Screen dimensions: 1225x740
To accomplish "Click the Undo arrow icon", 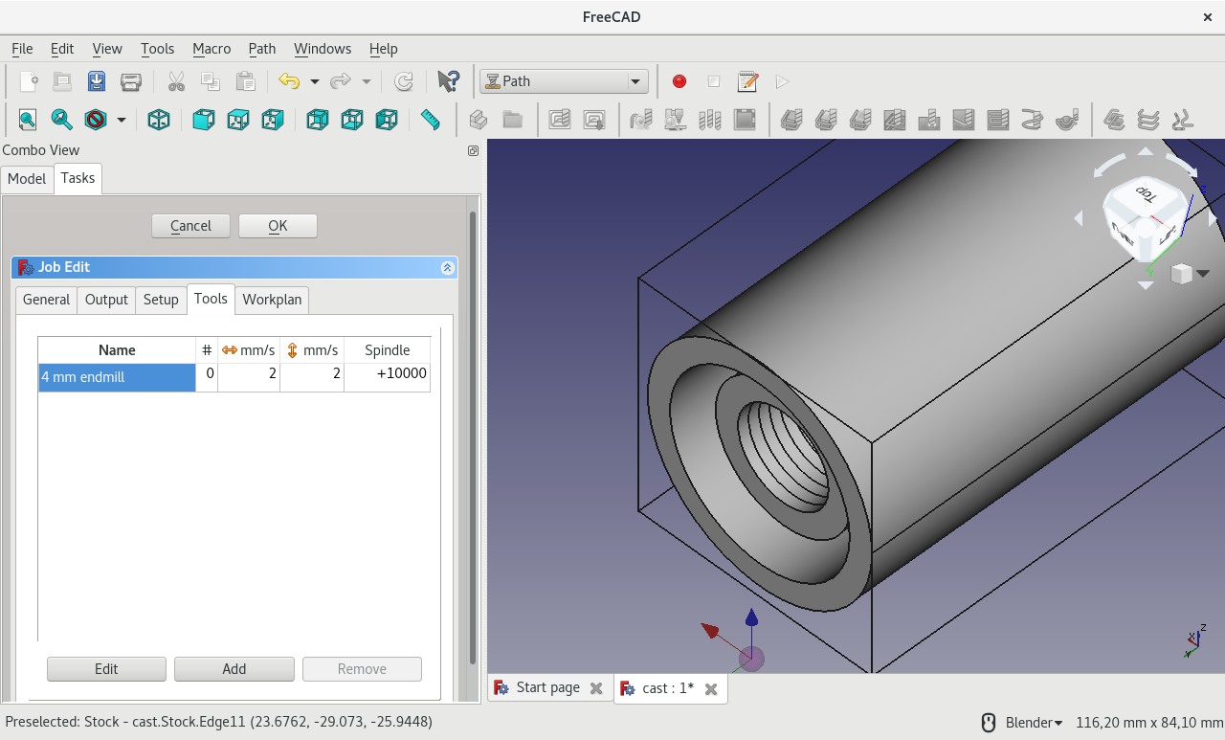I will [x=289, y=81].
